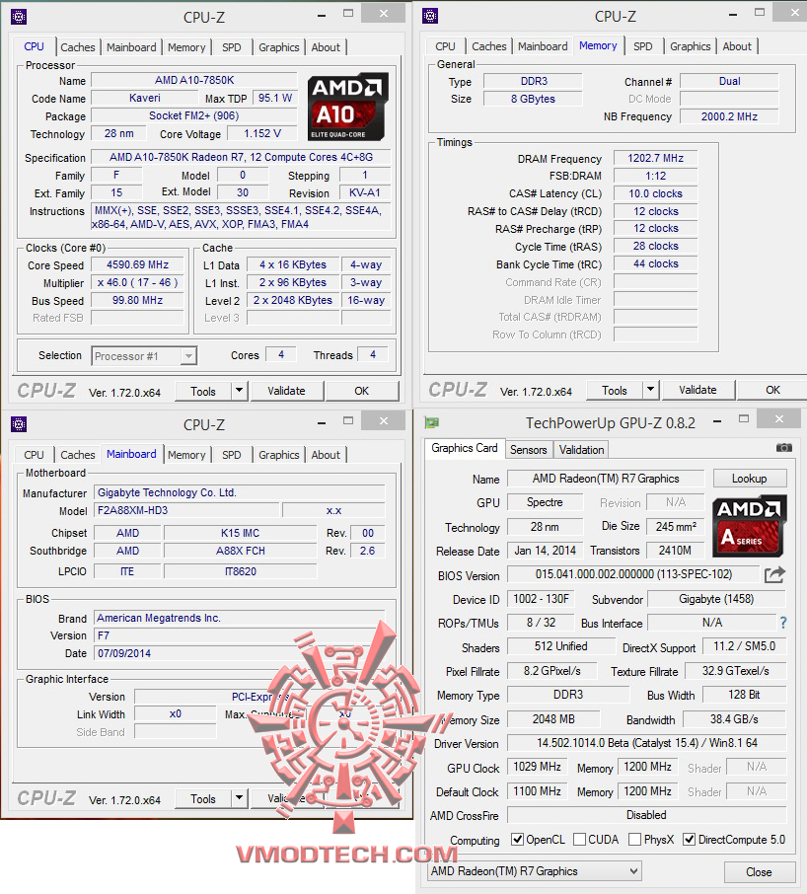The width and height of the screenshot is (807, 894).
Task: Open the AMD Radeon R7 Graphics GPU selector
Action: 535,871
